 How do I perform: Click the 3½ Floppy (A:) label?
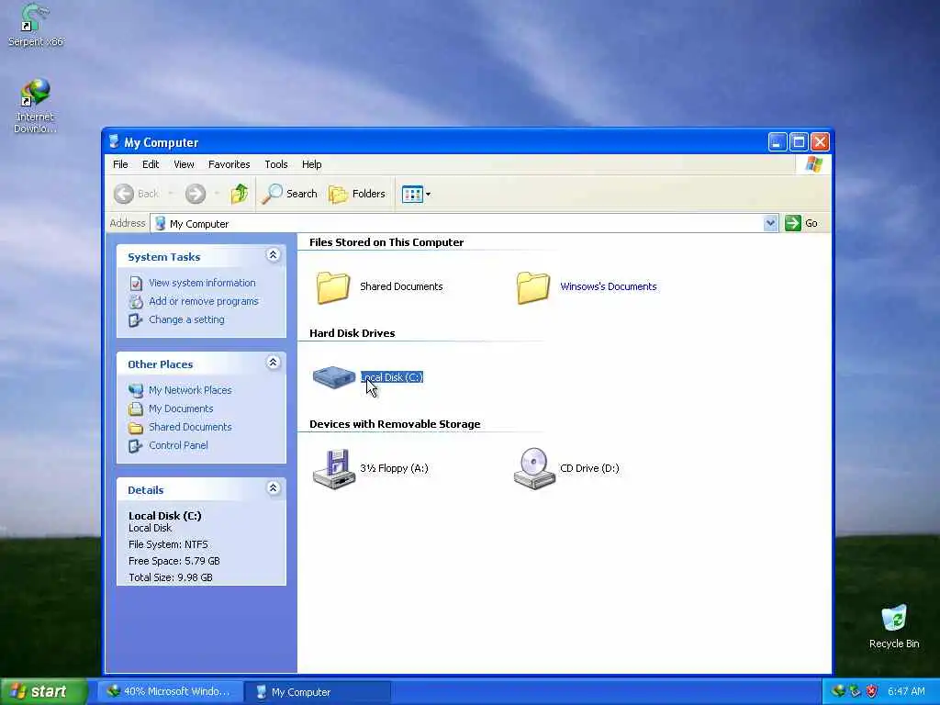coord(394,468)
